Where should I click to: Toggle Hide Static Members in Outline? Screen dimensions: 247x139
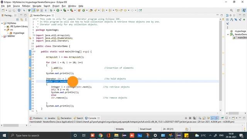(240, 20)
